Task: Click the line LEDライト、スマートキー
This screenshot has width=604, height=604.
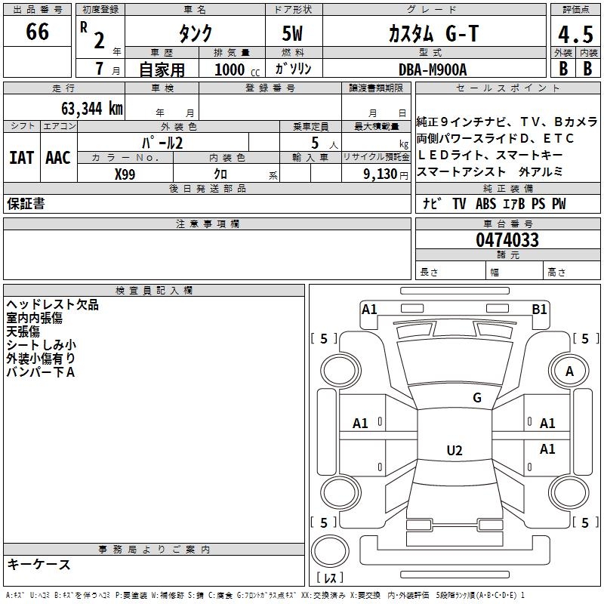Action: pos(490,155)
